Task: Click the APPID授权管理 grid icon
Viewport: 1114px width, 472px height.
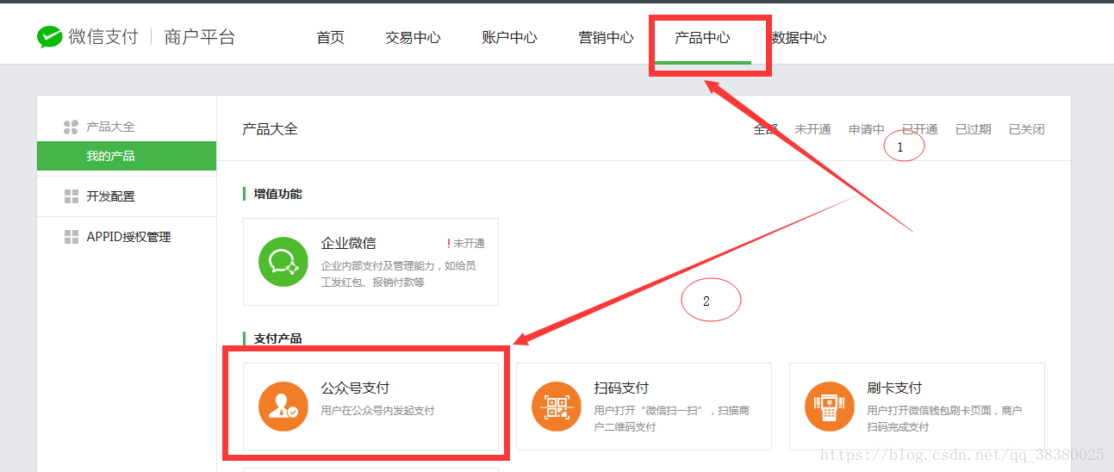Action: [x=72, y=237]
